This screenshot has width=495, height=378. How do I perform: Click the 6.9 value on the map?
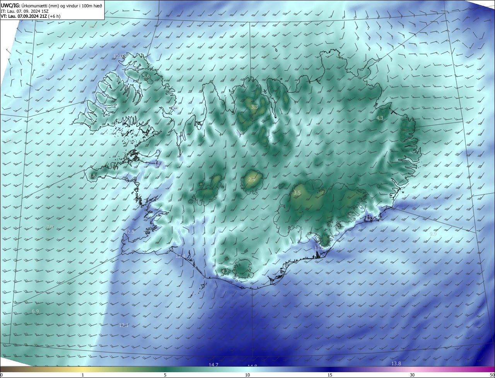tap(35, 311)
